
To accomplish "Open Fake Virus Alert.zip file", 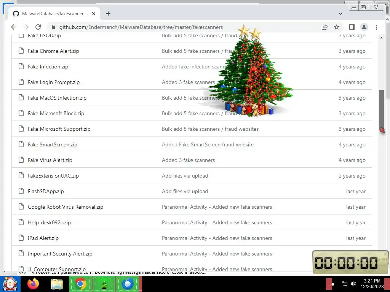I will pyautogui.click(x=50, y=160).
